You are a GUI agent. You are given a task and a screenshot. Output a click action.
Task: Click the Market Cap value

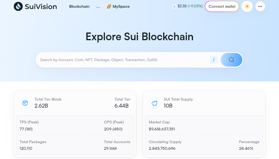pyautogui.click(x=162, y=129)
